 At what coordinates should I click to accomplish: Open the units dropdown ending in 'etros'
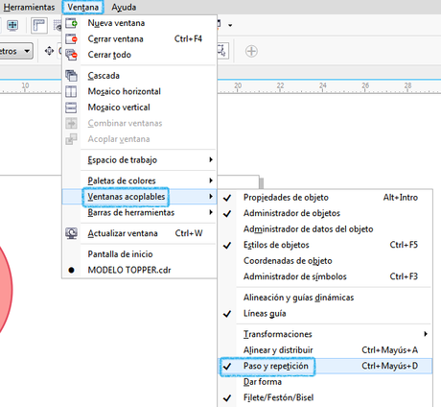[15, 51]
